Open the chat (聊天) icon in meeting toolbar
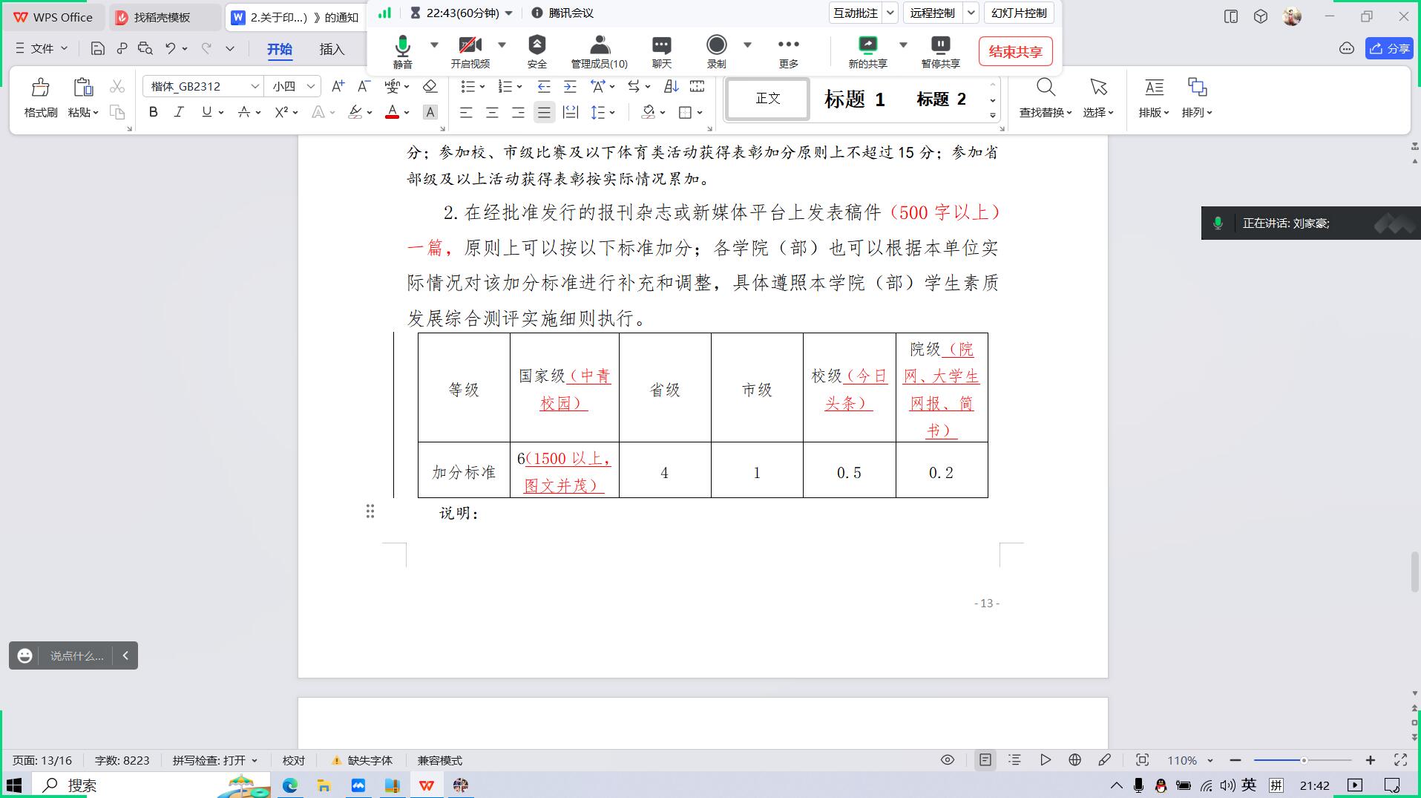Screen dimensions: 1421x798 click(x=661, y=46)
